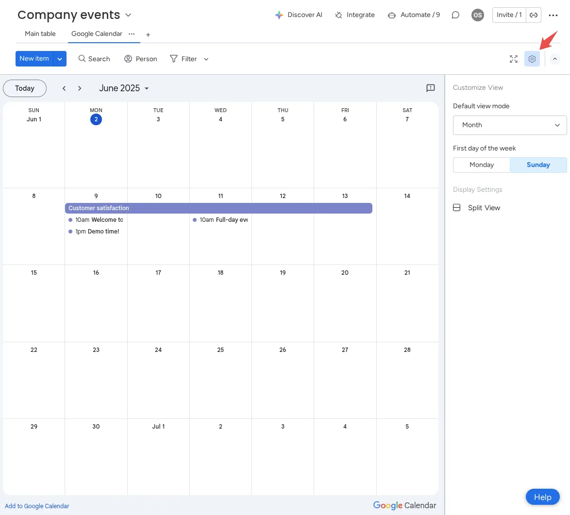The height and width of the screenshot is (515, 570).
Task: Open the Customer satisfaction event bar
Action: [x=218, y=208]
